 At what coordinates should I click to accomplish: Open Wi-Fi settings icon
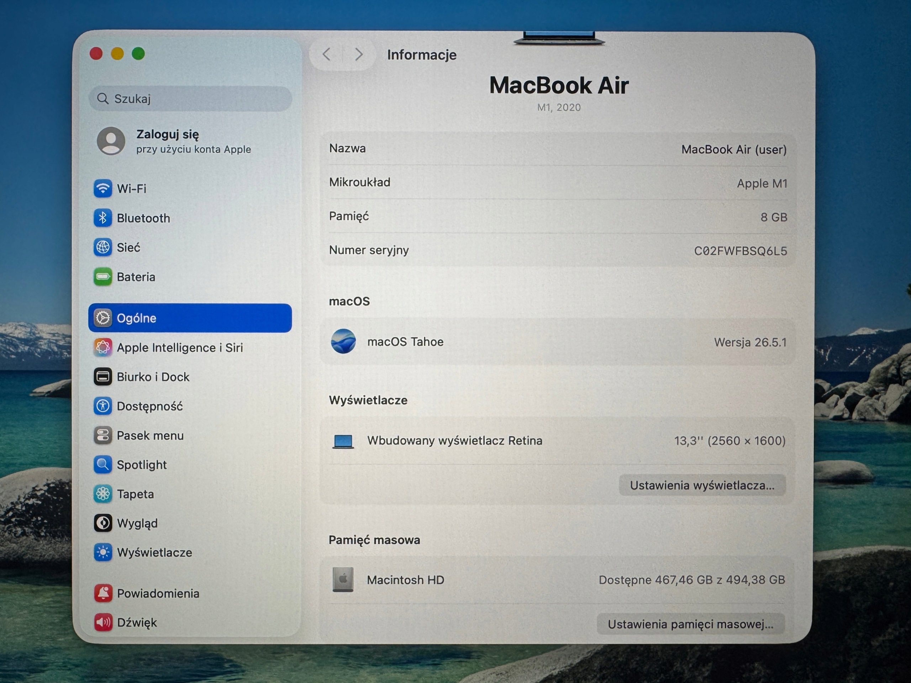(102, 189)
